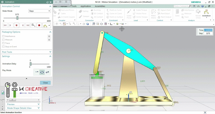This screenshot has width=215, height=114.
Task: Open the Assemblies ribbon tab
Action: (100, 6)
